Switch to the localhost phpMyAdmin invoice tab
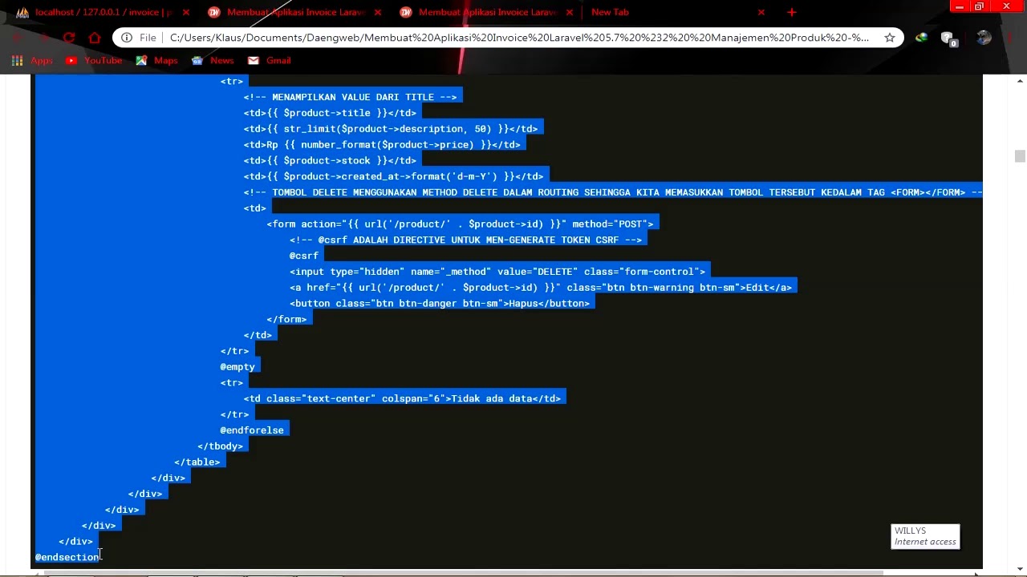Viewport: 1027px width, 577px height. tap(103, 12)
